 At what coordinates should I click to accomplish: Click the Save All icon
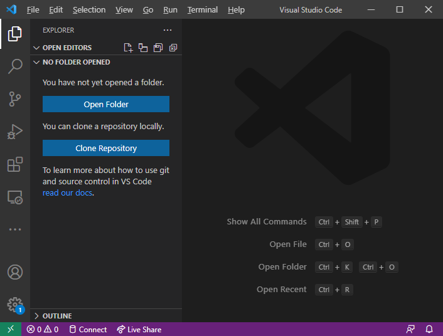(x=158, y=48)
